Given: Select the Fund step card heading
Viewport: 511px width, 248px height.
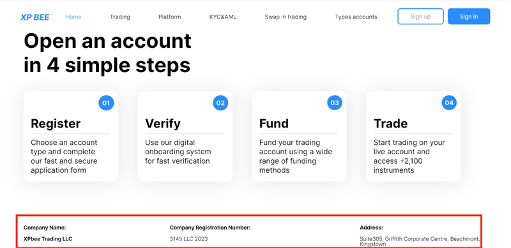Looking at the screenshot, I should click(x=274, y=124).
